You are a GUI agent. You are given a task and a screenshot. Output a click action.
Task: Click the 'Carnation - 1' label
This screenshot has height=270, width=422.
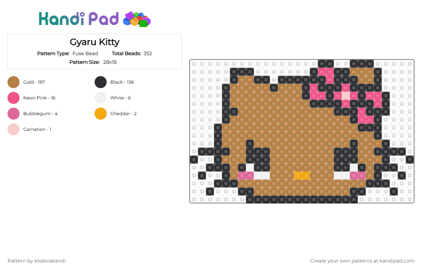tap(37, 129)
